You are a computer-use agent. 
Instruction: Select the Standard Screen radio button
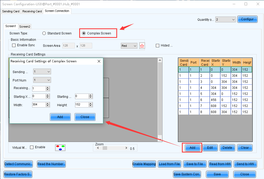(x=44, y=33)
